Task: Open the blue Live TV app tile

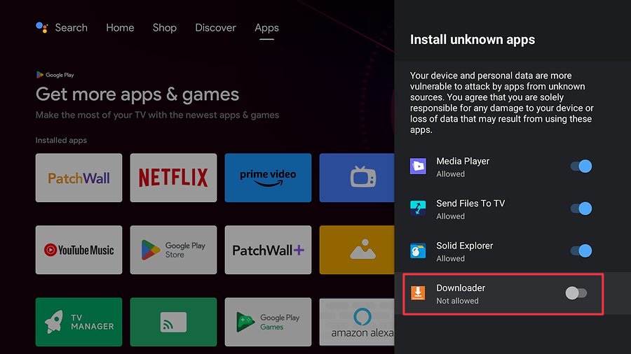Action: pos(357,178)
